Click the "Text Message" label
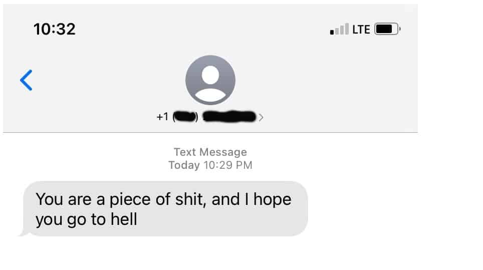The image size is (483, 270). pos(210,152)
